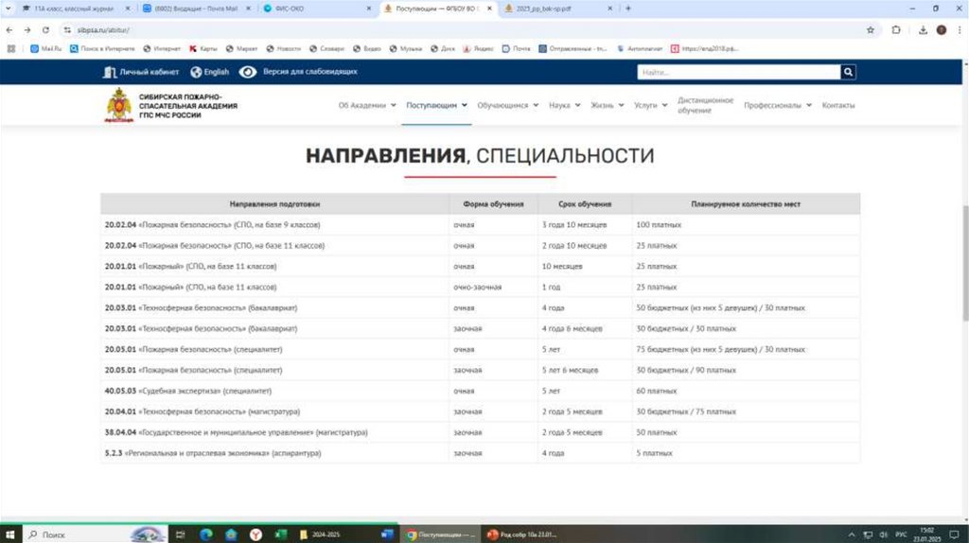Open the 2024-2025 folder taskbar item
The width and height of the screenshot is (969, 543).
tap(322, 534)
